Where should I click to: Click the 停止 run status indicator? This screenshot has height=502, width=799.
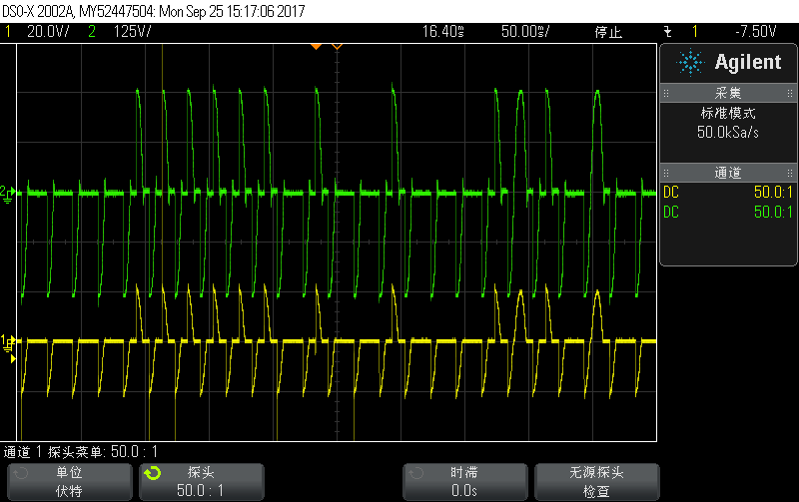608,32
